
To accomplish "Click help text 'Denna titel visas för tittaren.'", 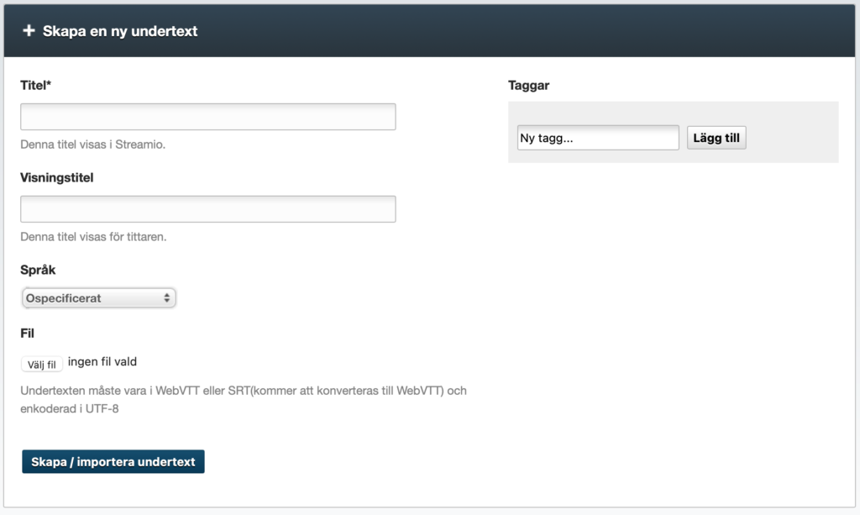I will pos(93,237).
